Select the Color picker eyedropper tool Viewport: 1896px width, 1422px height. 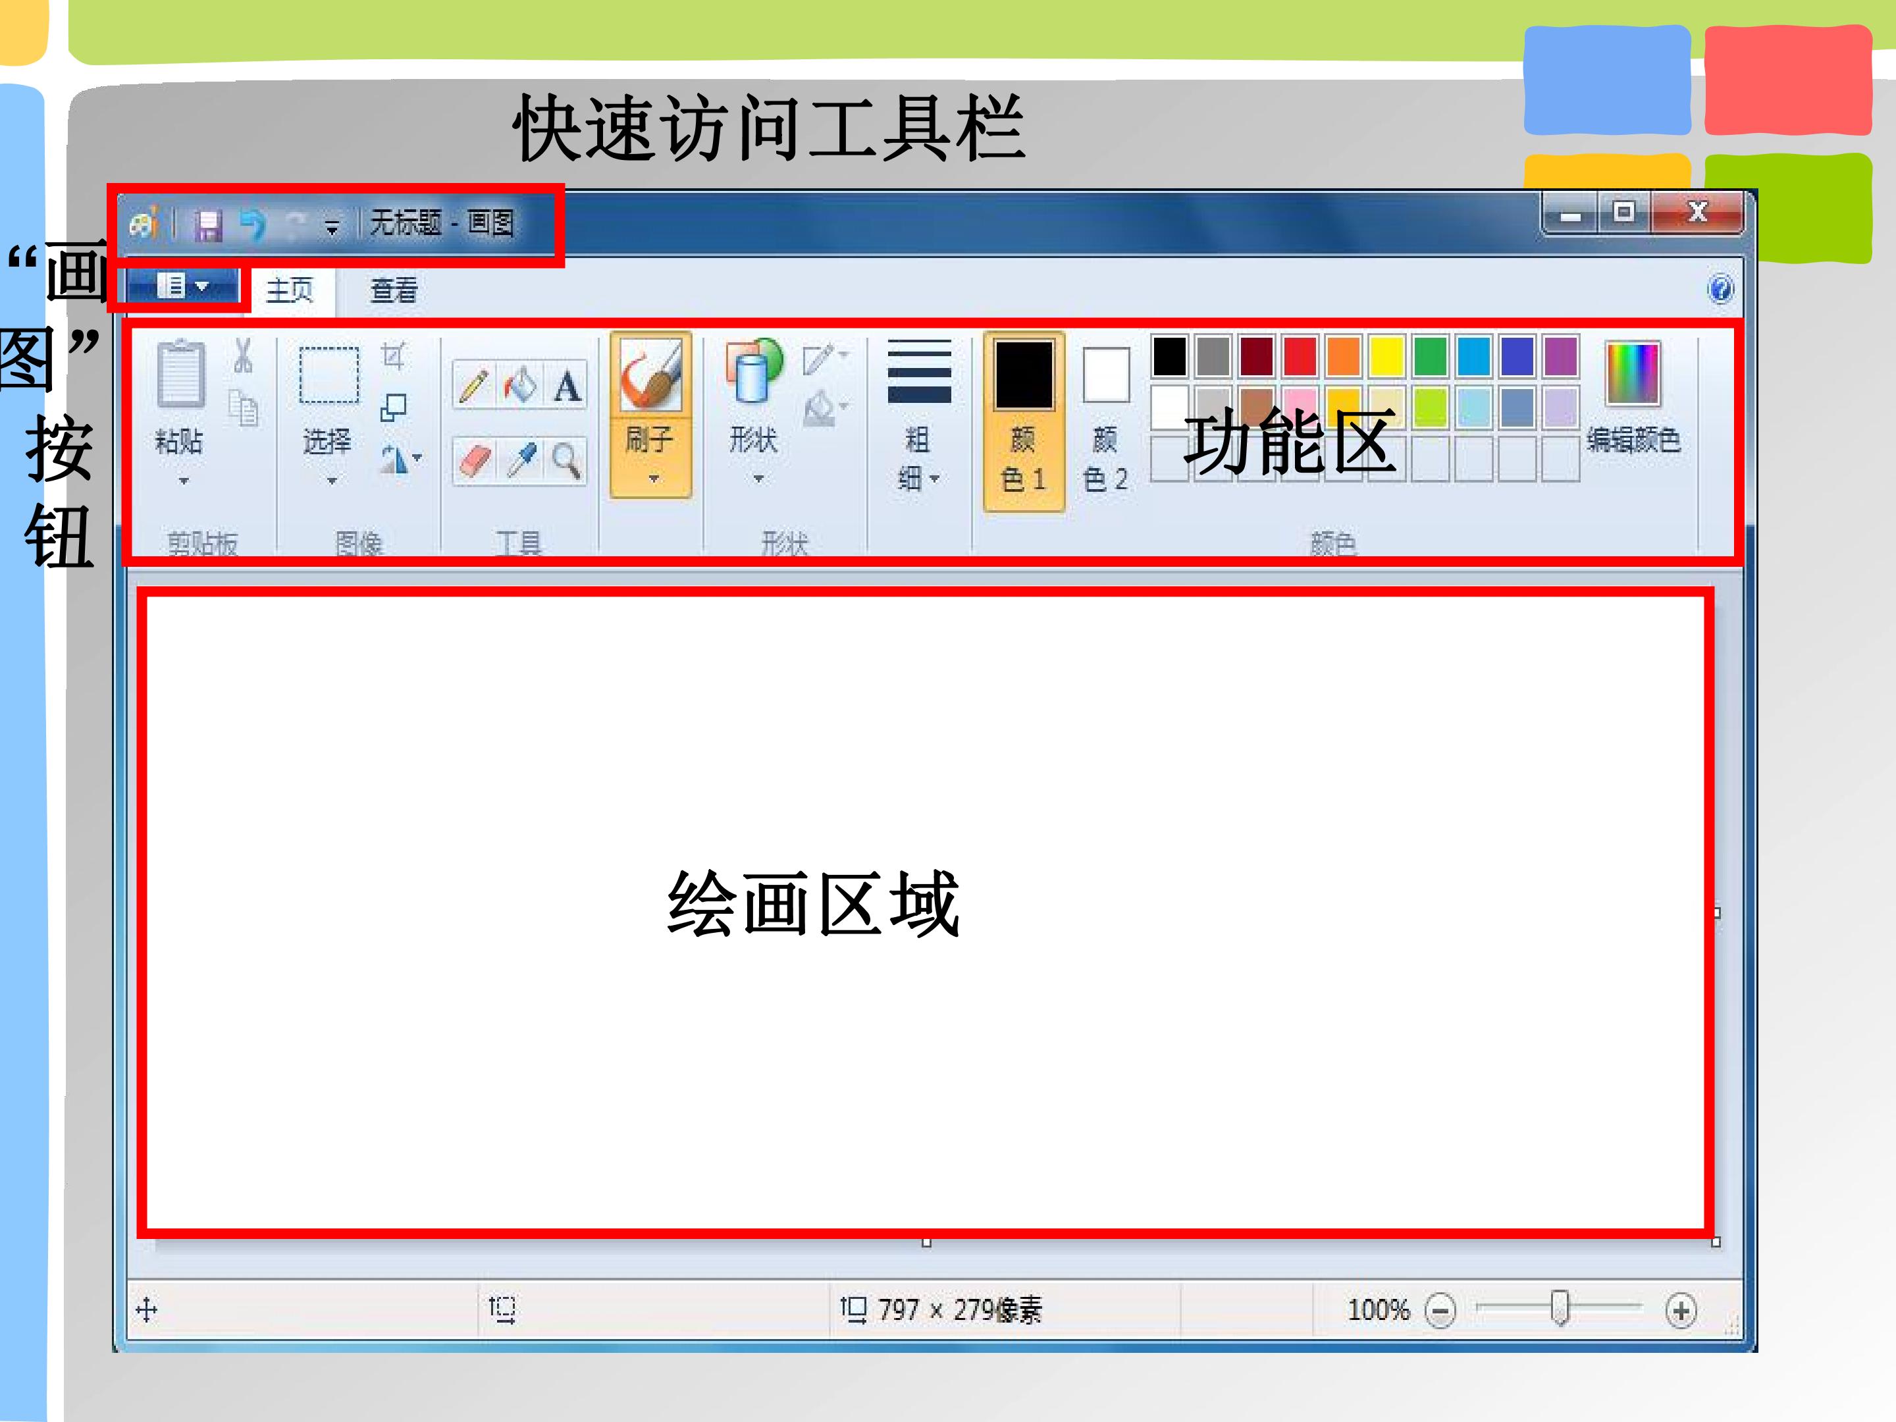click(520, 461)
